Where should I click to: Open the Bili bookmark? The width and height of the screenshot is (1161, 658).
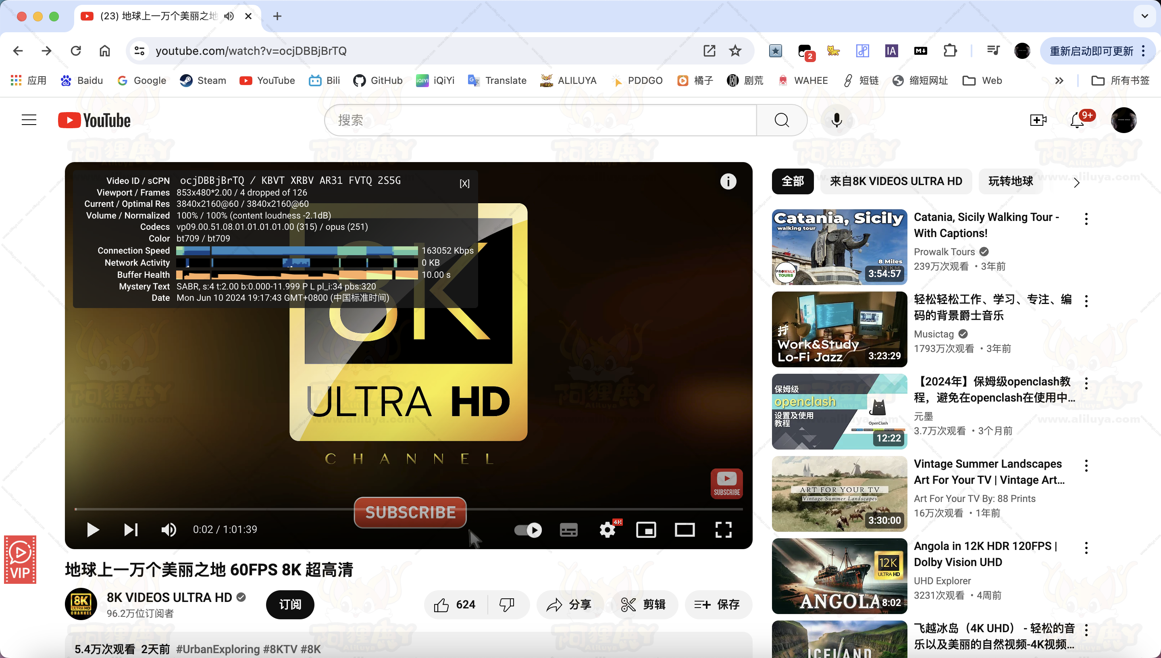pos(325,81)
